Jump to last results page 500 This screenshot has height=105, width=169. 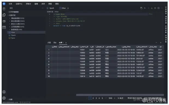[x=110, y=98]
